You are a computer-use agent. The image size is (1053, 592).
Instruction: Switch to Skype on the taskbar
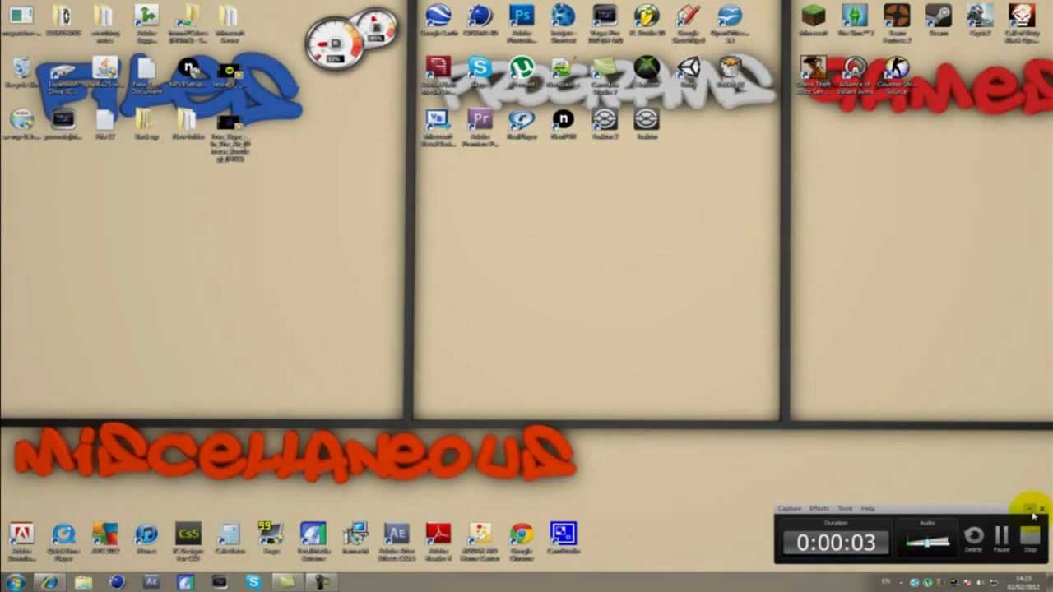(x=253, y=582)
